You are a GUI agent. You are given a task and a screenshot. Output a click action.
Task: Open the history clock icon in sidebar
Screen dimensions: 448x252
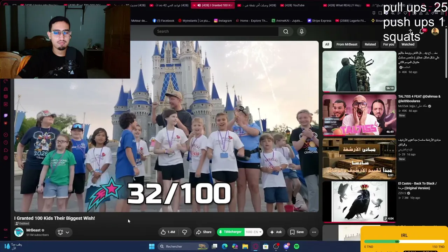coord(6,142)
